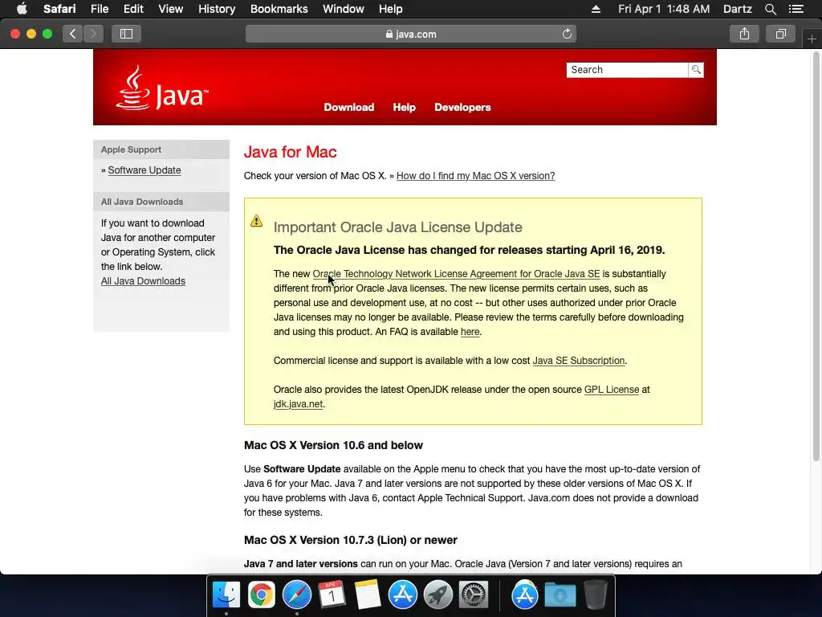Click the lock icon in the address bar
Screen dimensions: 822x617
pos(389,34)
